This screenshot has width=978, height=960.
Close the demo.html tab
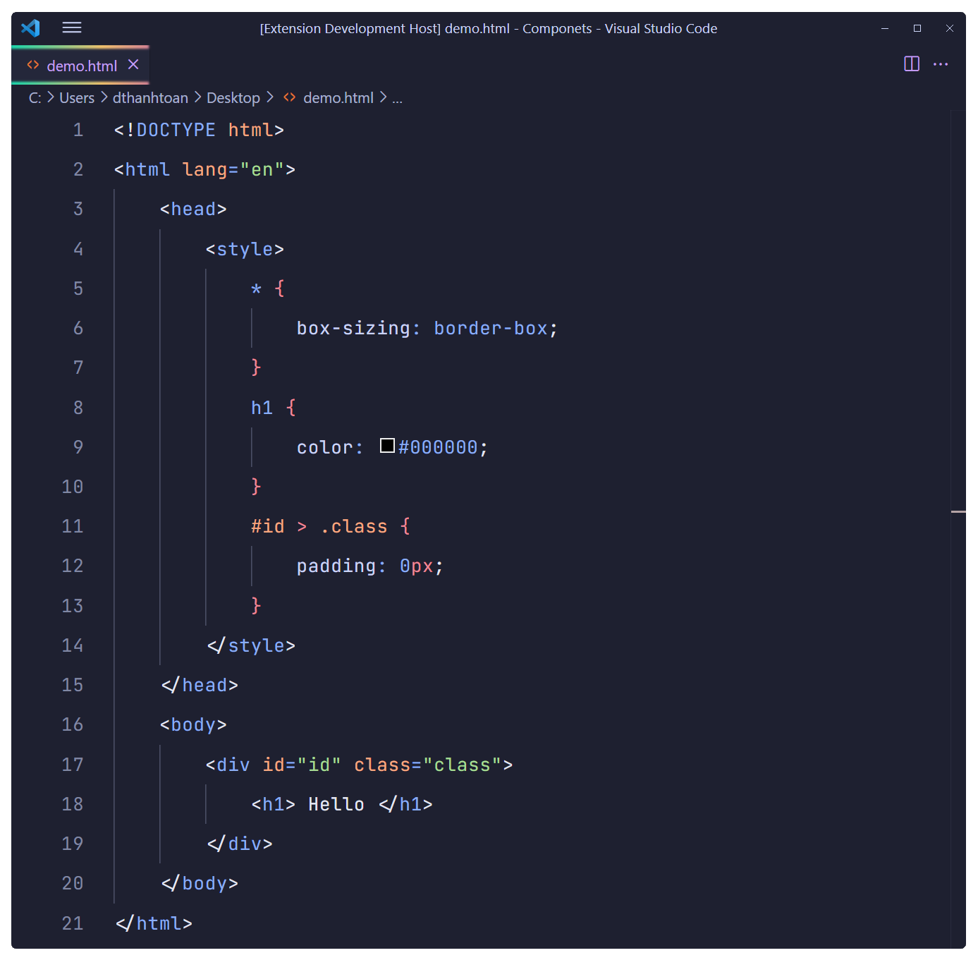pyautogui.click(x=133, y=65)
